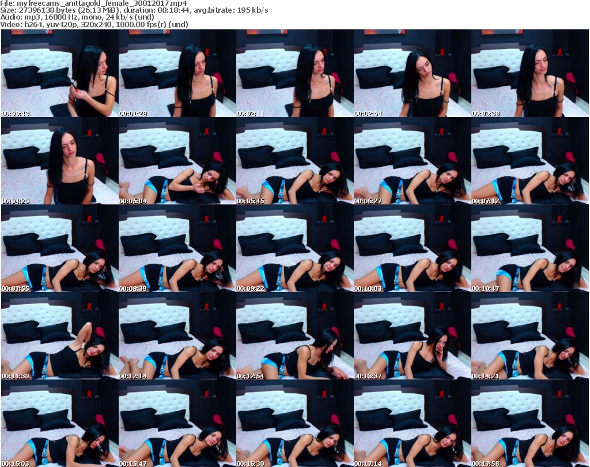
Task: Click the 'Size: 27396138 bytes' header line
Action: [x=134, y=10]
